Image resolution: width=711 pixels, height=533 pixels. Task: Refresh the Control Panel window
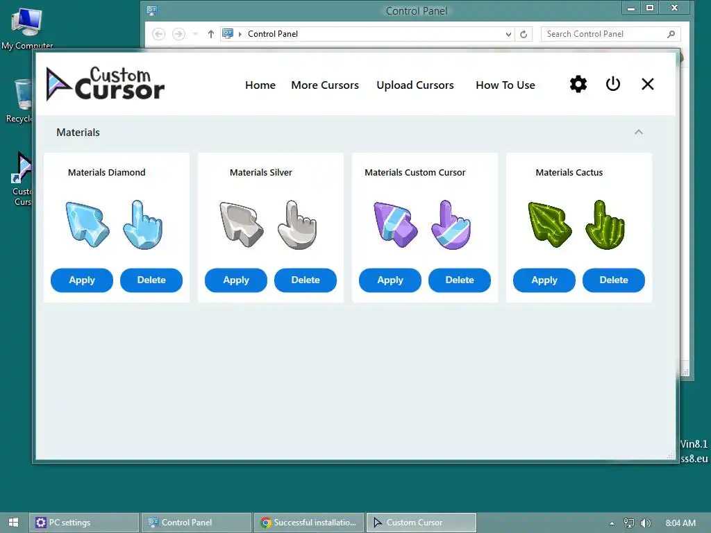point(524,34)
